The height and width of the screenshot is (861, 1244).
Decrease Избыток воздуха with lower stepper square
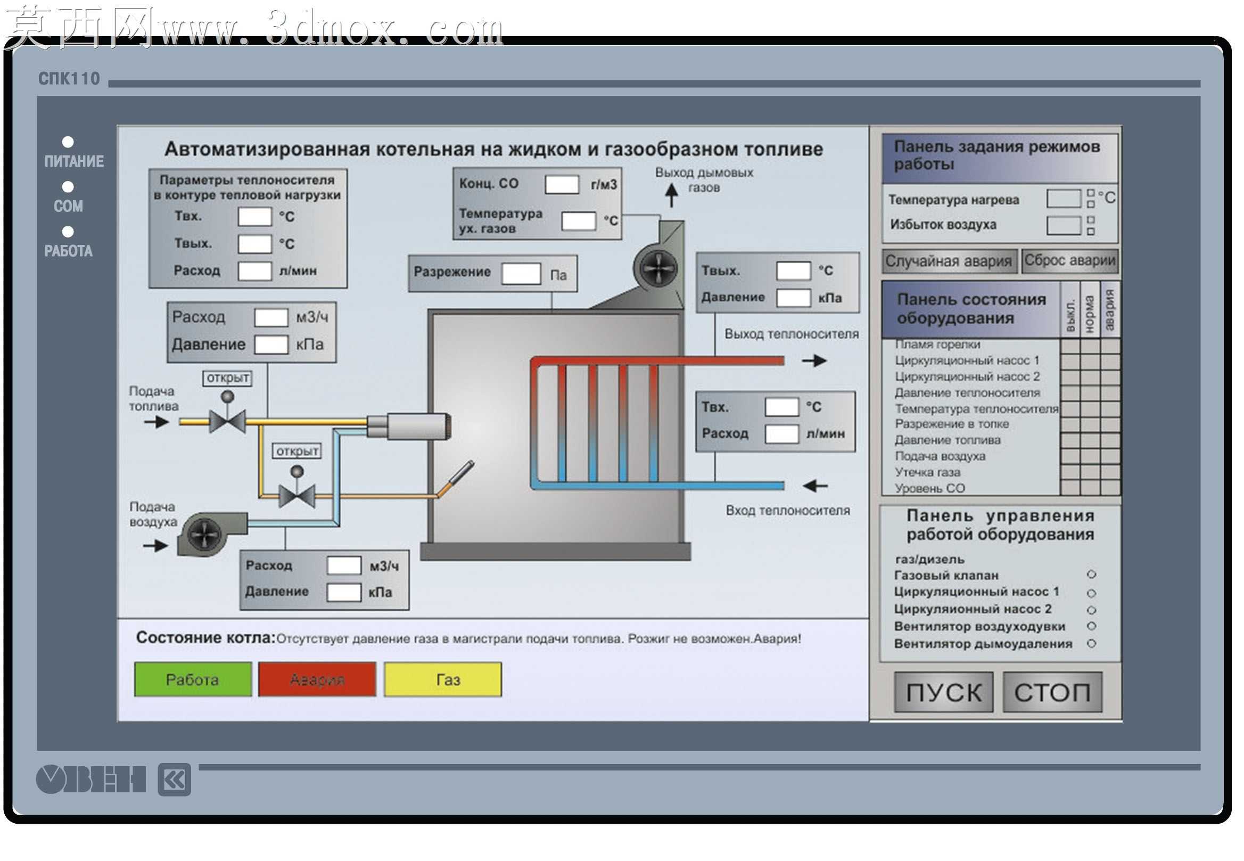[1090, 232]
